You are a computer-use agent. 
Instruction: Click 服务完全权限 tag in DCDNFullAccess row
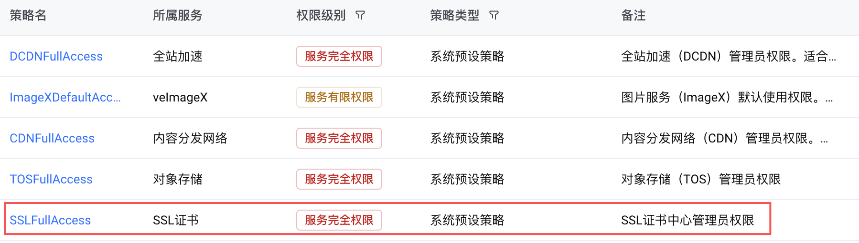(x=339, y=57)
